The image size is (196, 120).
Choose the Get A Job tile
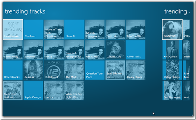pyautogui.click(x=95, y=50)
